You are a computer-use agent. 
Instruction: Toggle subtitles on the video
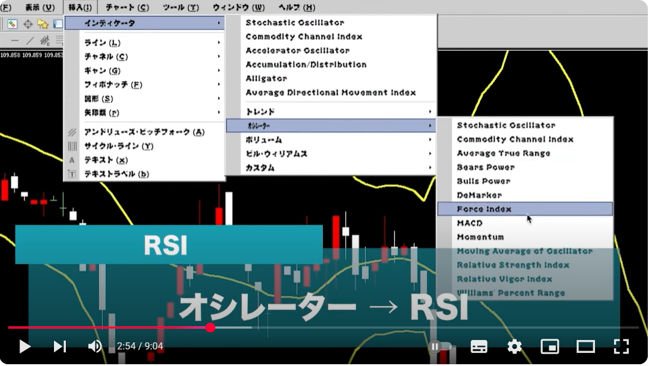pos(479,346)
